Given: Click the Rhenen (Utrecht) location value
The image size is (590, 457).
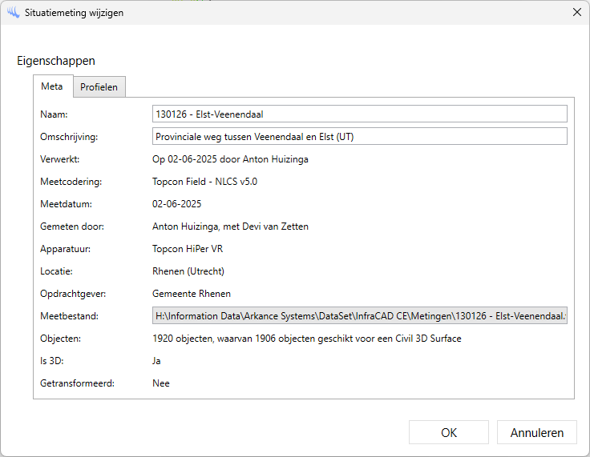Looking at the screenshot, I should [188, 271].
